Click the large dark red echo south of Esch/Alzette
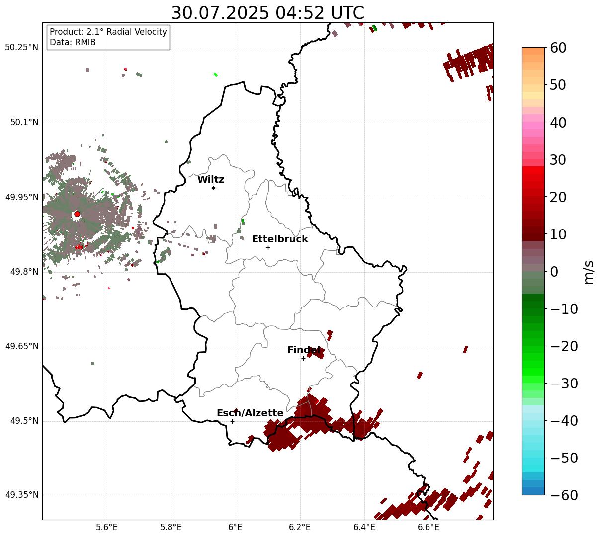The height and width of the screenshot is (537, 600). pyautogui.click(x=281, y=437)
